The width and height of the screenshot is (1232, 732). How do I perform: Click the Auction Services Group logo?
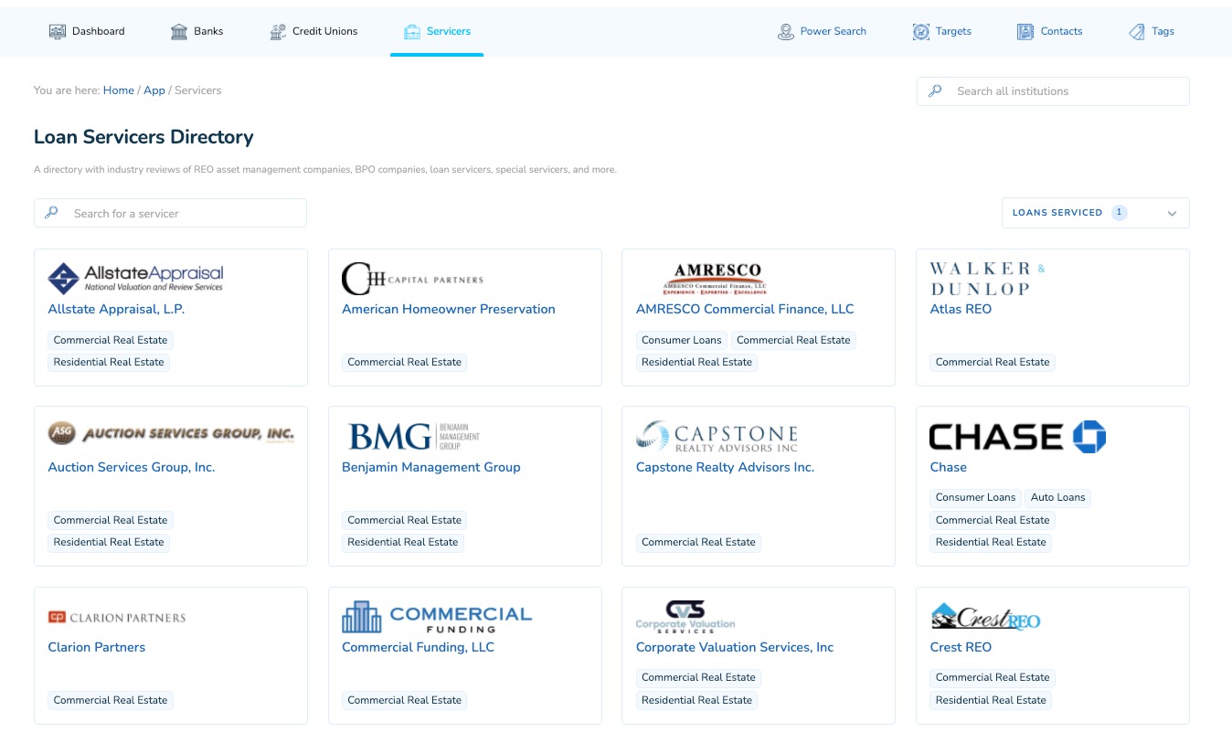click(171, 434)
